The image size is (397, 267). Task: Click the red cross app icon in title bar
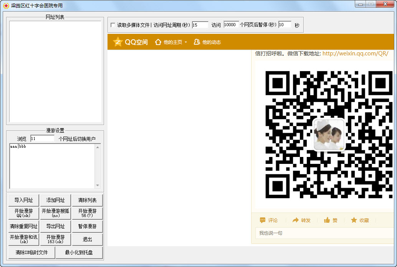[6, 6]
